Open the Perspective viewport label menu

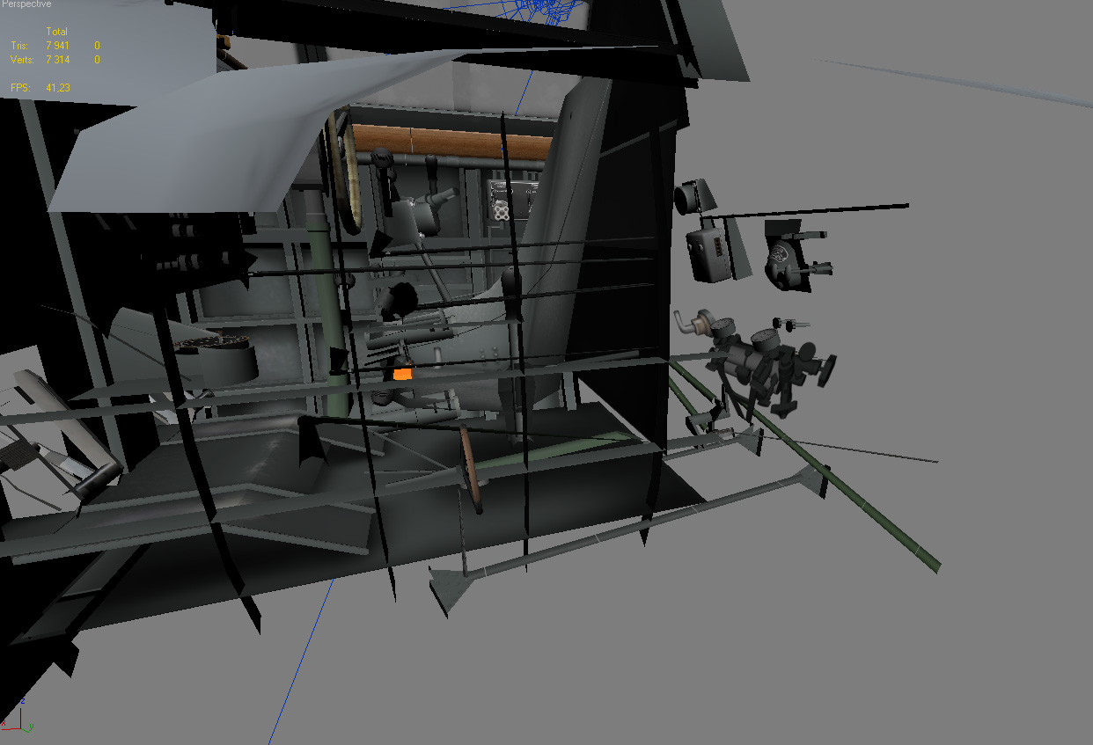[x=26, y=4]
